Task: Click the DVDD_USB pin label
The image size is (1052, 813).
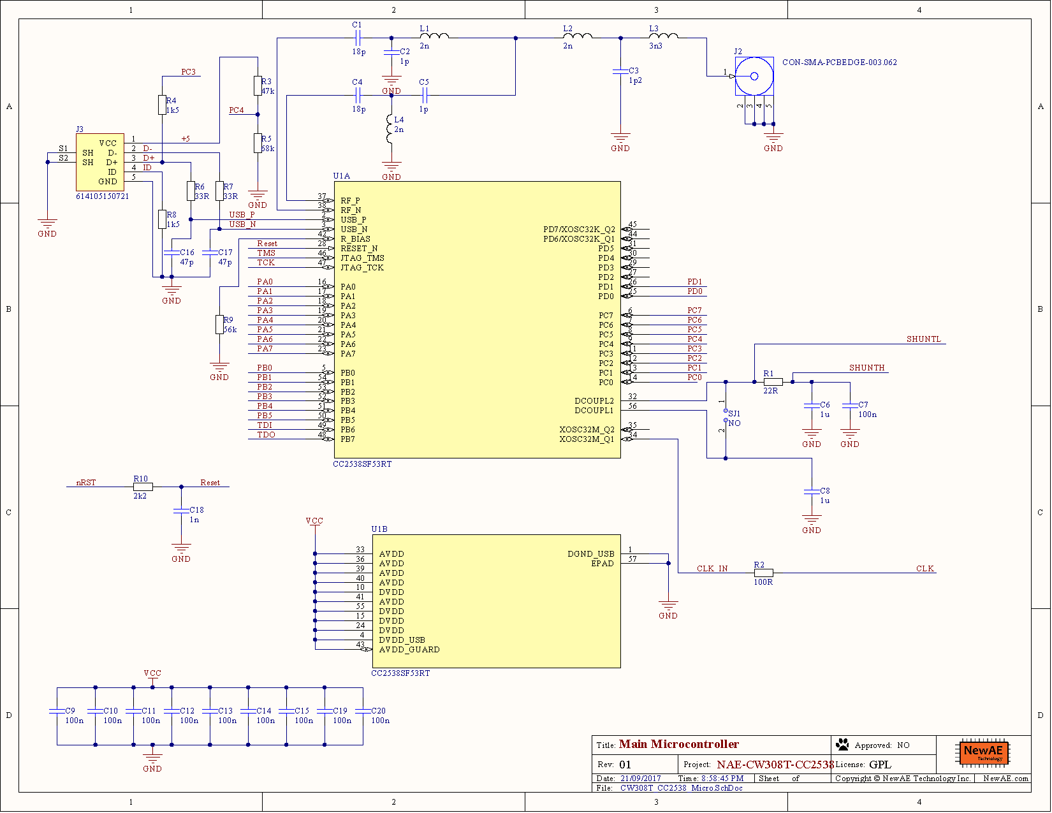Action: (402, 640)
